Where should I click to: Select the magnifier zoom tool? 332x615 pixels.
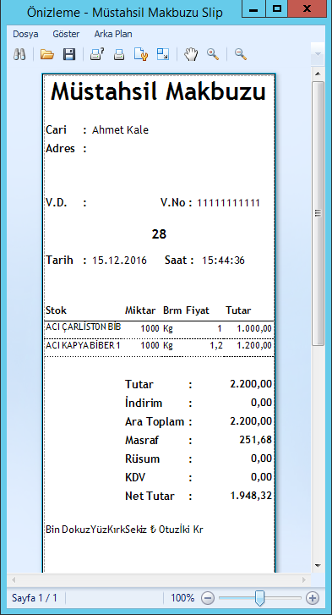coord(213,54)
